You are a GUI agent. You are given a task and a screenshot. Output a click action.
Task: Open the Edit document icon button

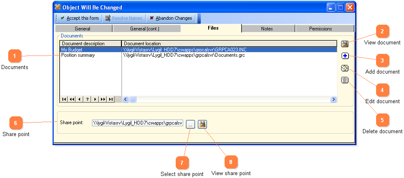345,68
